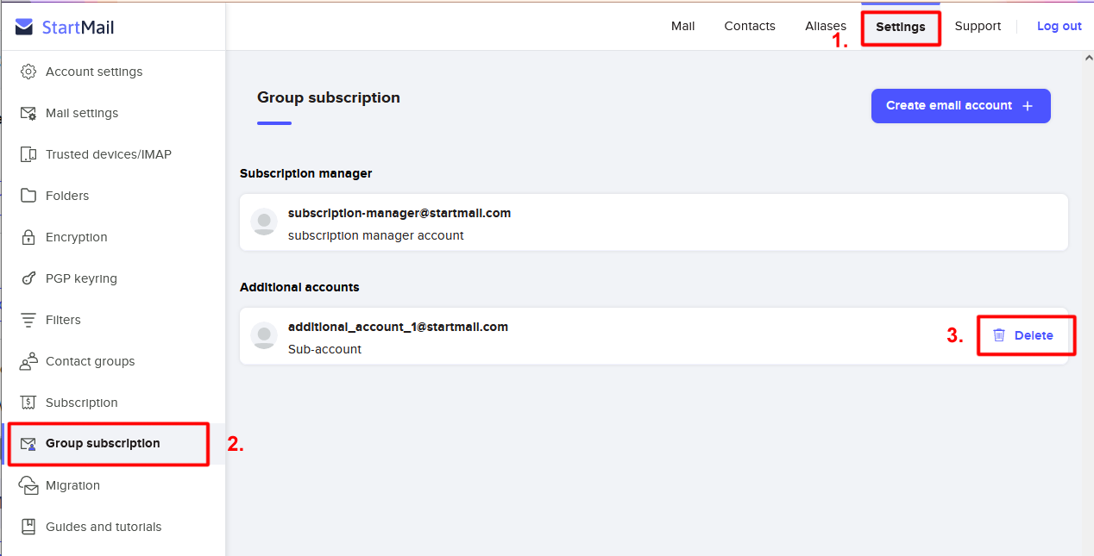Select Trusted devices/IMAP in the sidebar
Screen dimensions: 1094x556
pos(113,154)
